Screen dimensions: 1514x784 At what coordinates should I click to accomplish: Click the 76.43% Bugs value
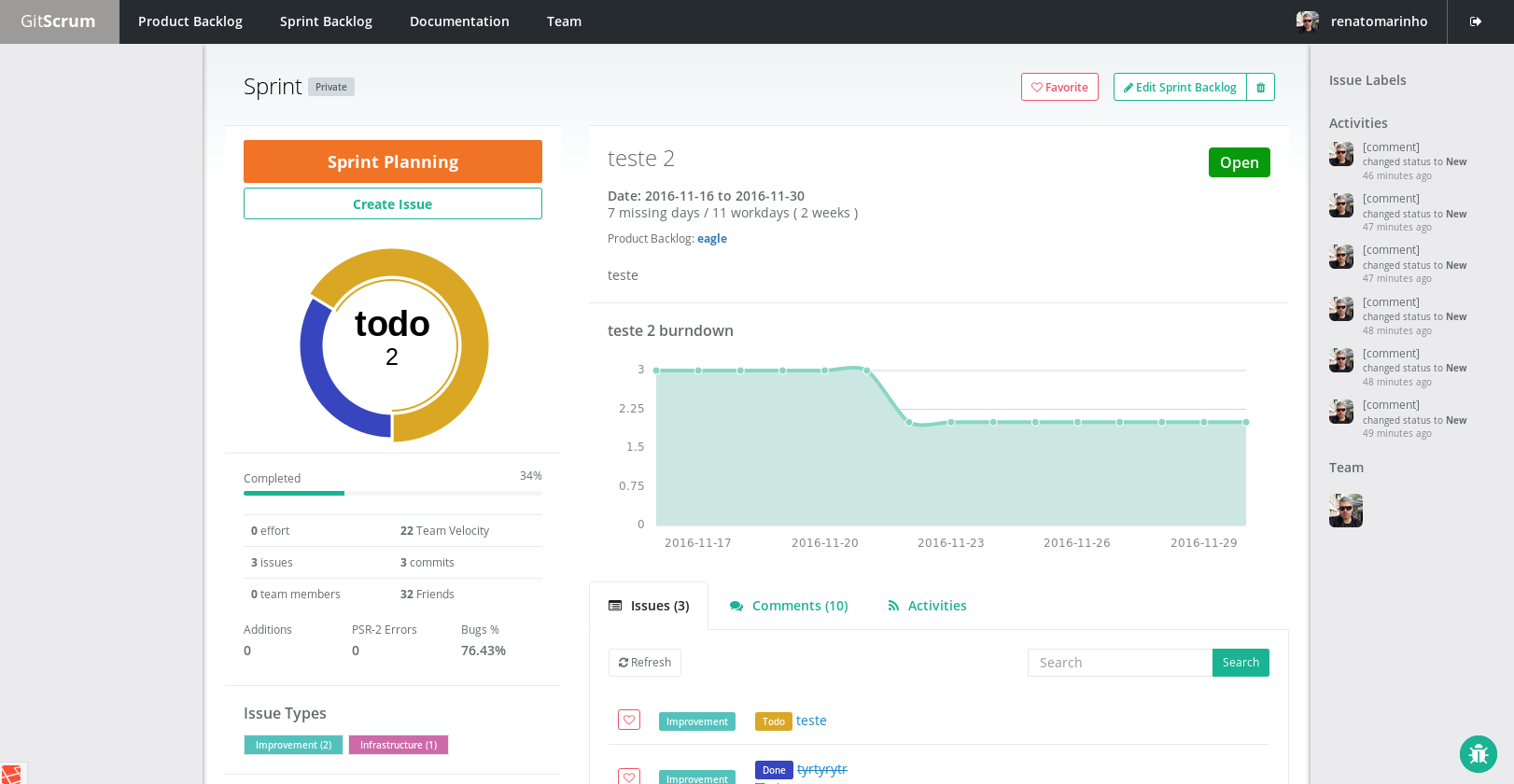point(484,651)
